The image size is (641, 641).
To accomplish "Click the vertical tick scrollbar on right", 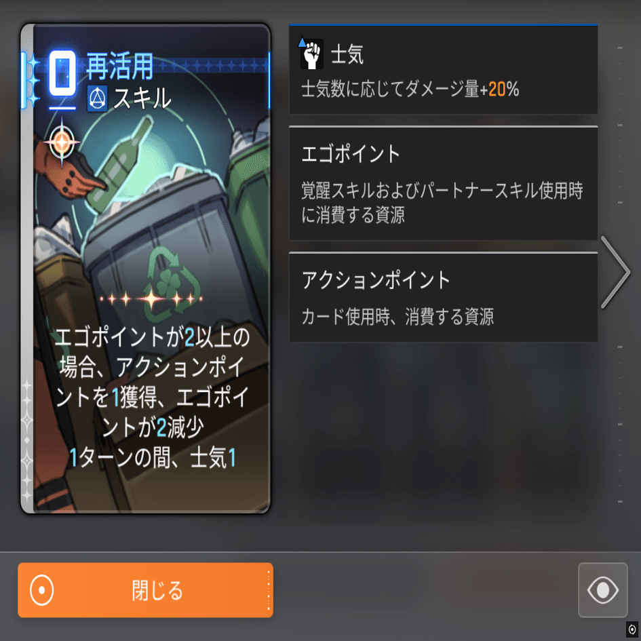I will (620, 275).
